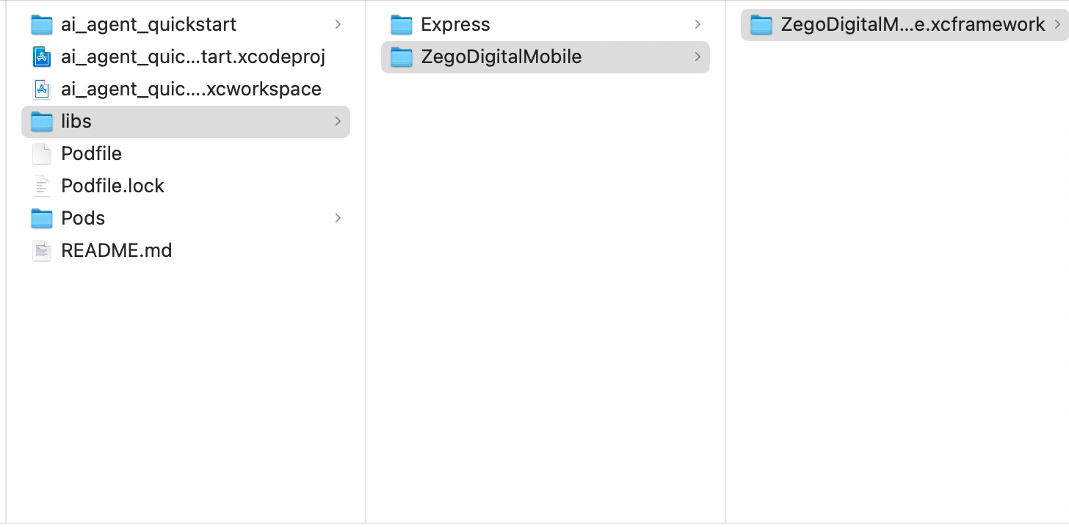Click the chevron beside the libs folder

pyautogui.click(x=338, y=121)
